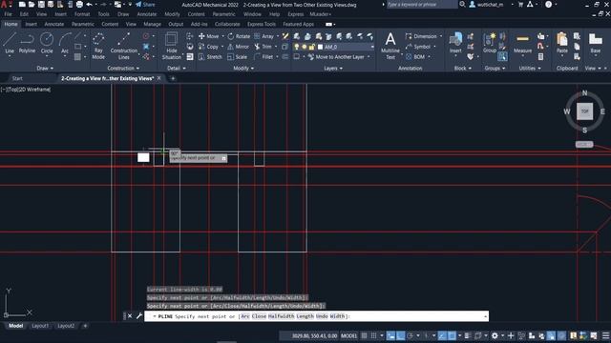Select the Scale tool

(237, 57)
